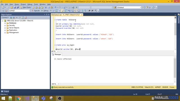Expand the Databases folder
Viewport: 180px width, 101px height.
click(x=5, y=23)
